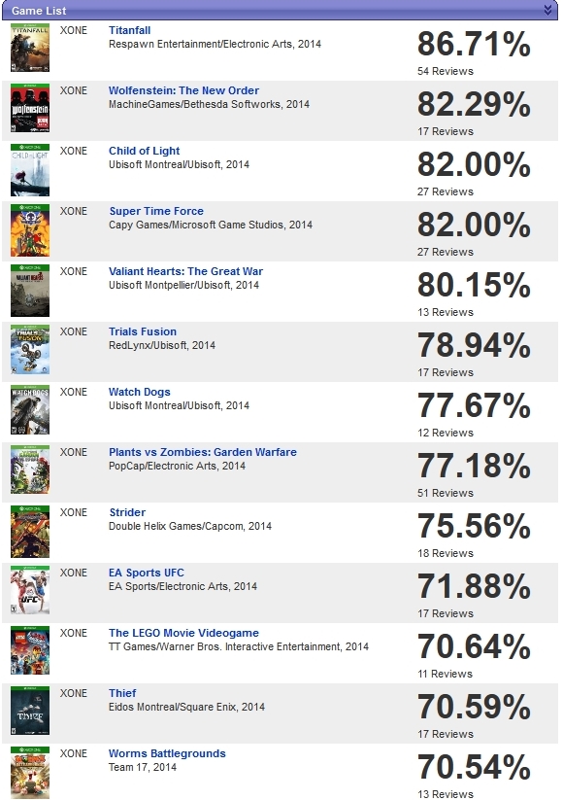Viewport: 563px width, 800px height.
Task: Click the Titanfall box art thumbnail
Action: (x=30, y=48)
